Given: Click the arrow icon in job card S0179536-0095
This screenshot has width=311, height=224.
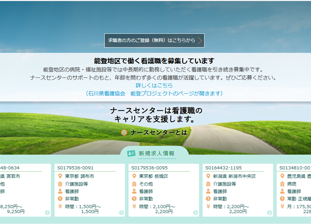Looking at the screenshot, I should (195, 212).
